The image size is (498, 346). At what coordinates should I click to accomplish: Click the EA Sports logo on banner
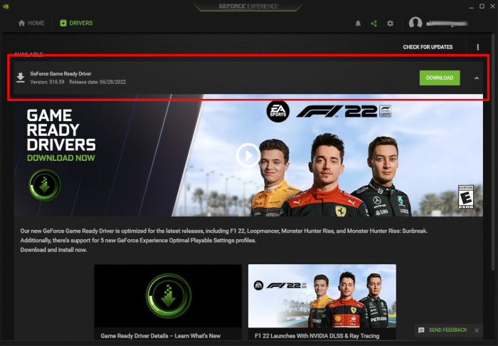[278, 111]
